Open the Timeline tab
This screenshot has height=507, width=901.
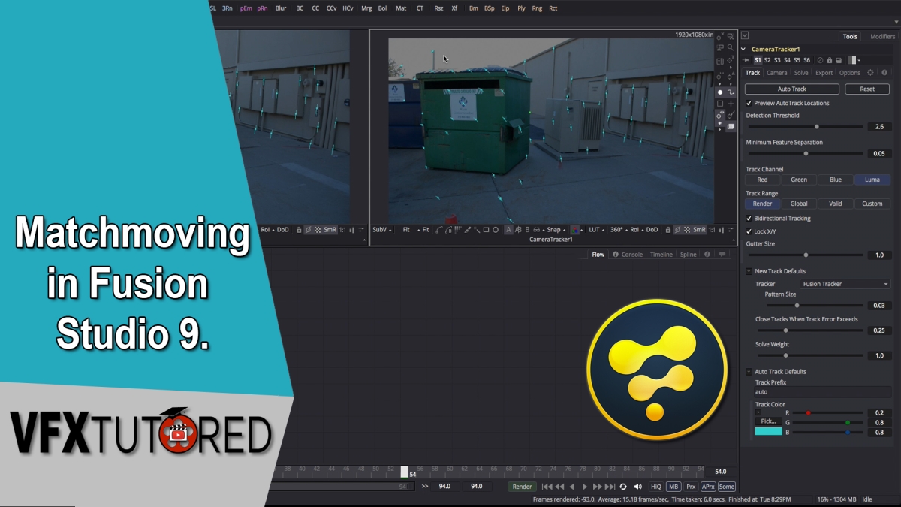click(x=661, y=255)
